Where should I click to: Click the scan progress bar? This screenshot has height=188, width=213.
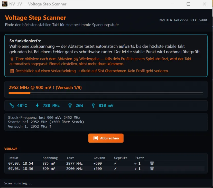pos(106,93)
